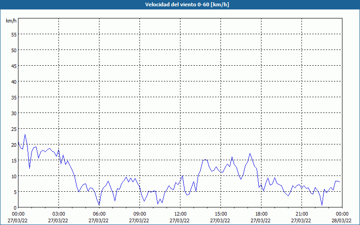Select the '27/03/22' date beneath 03:00
This screenshot has height=225, width=360.
(58, 220)
